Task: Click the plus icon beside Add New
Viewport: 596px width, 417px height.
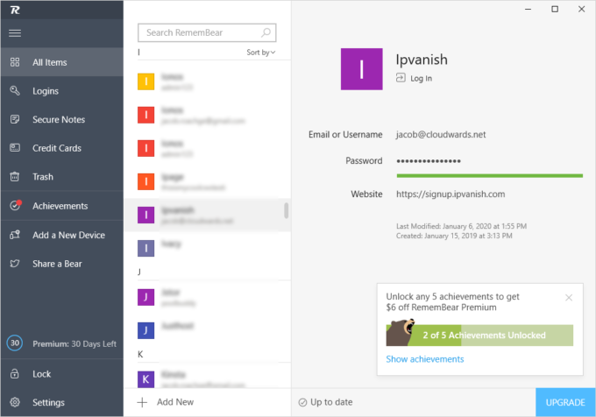Action: (x=142, y=402)
